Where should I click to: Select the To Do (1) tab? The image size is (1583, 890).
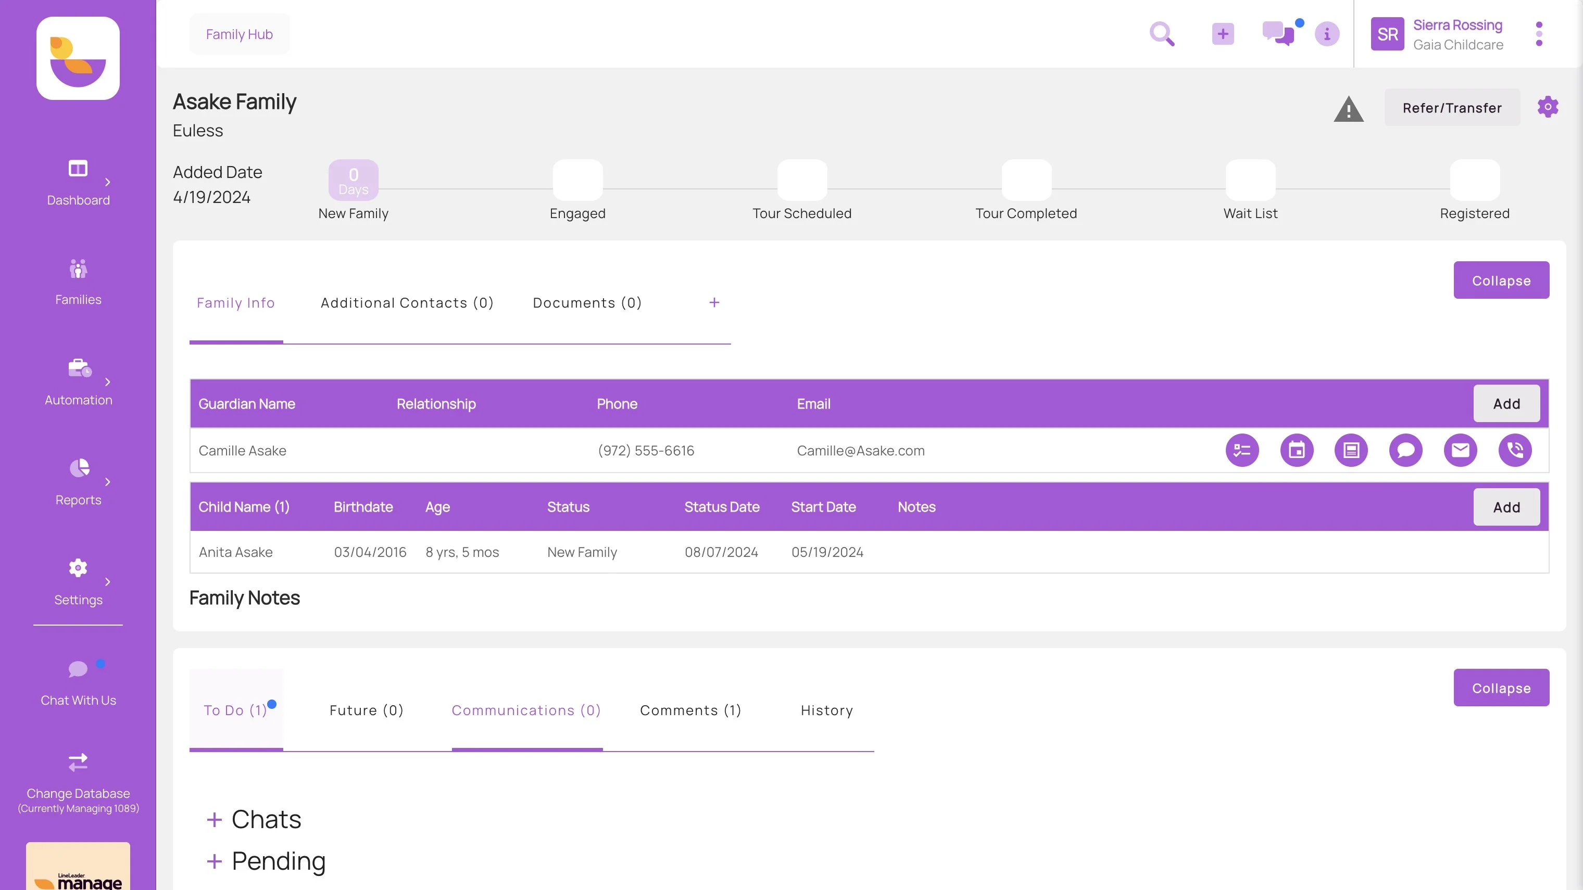236,710
